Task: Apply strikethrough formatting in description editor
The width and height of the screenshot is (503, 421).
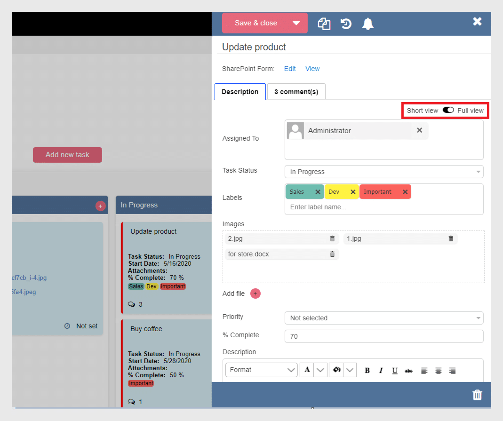Action: [x=408, y=371]
